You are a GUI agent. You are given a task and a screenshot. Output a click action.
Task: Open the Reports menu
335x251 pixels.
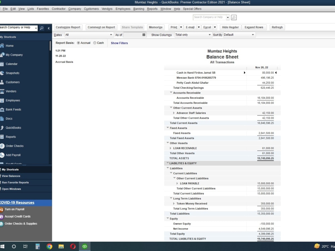152,9
